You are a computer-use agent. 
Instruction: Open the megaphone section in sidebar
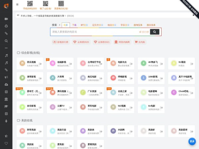(6, 77)
